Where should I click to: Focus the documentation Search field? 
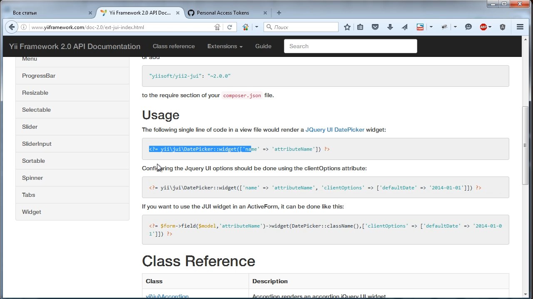(350, 46)
